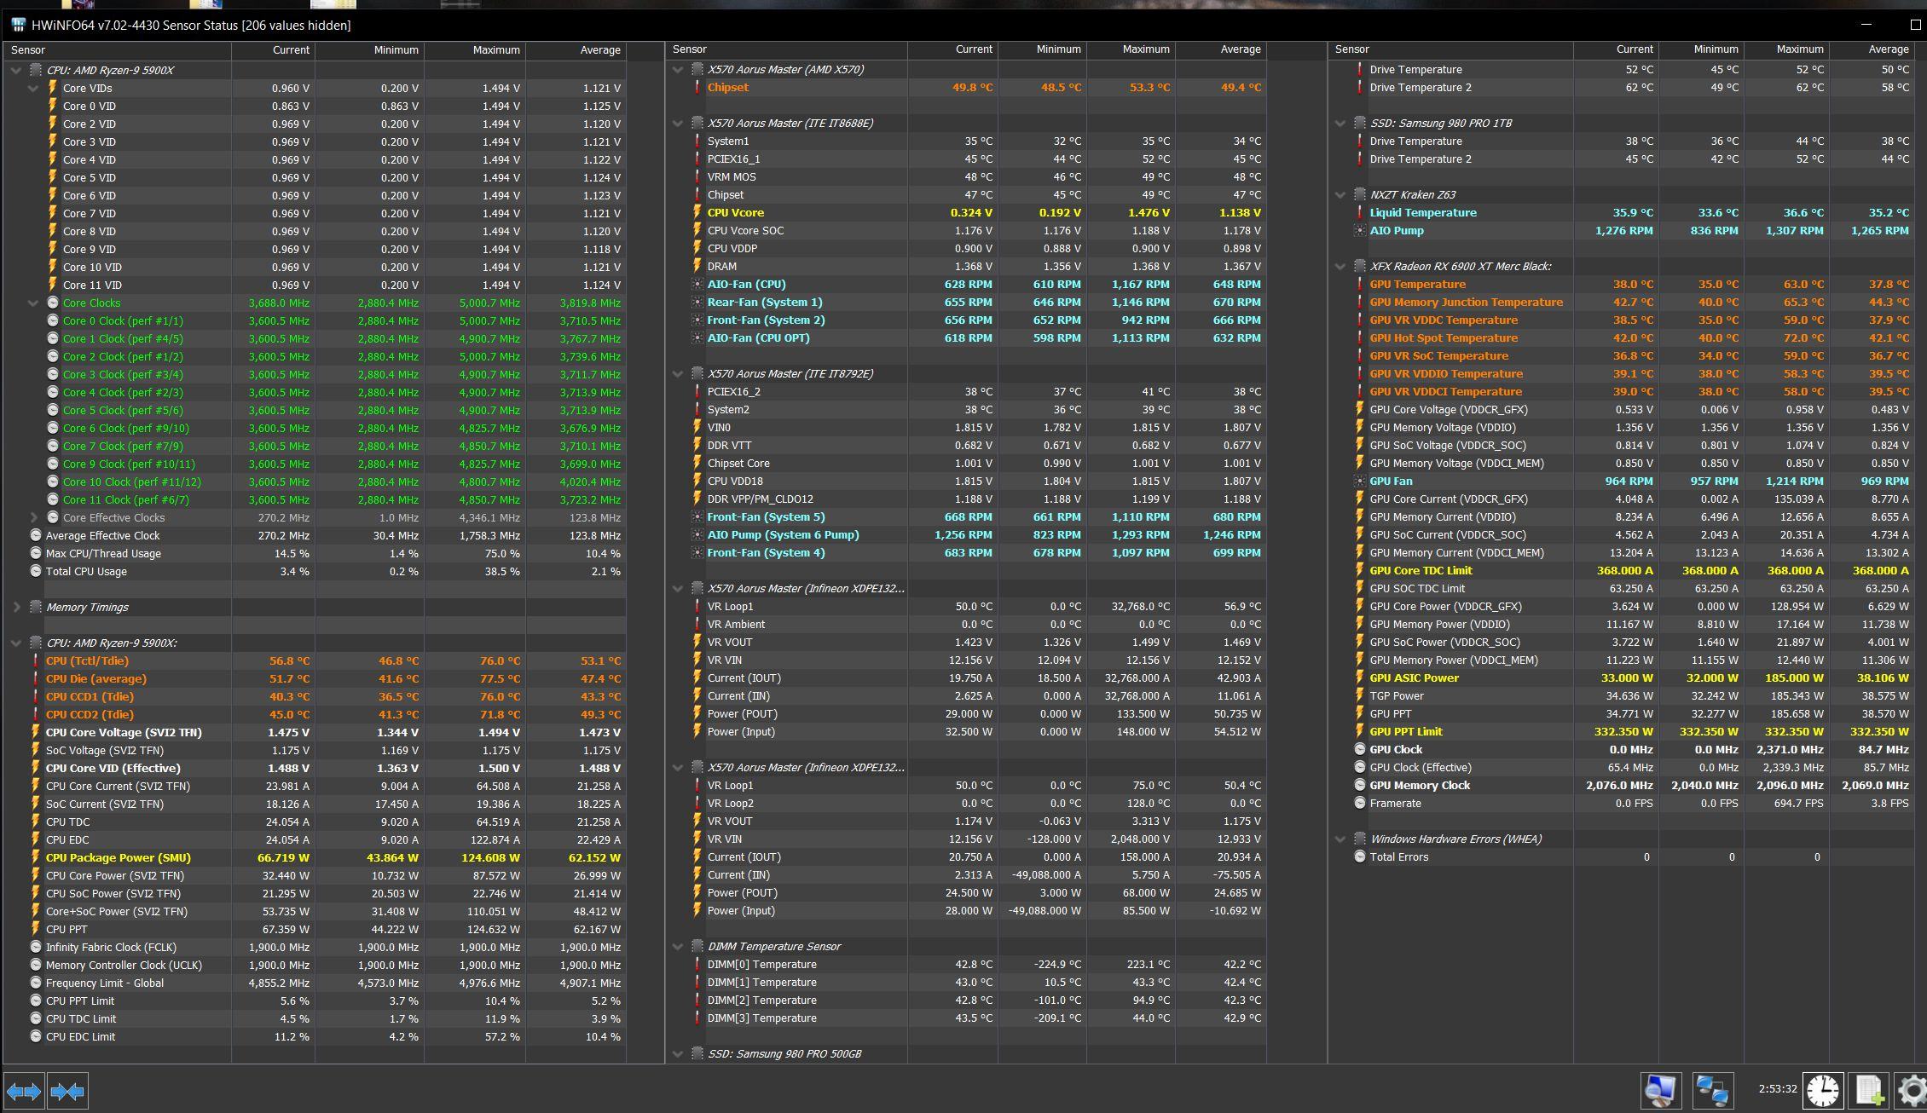The image size is (1927, 1113).
Task: Select the Frequency Limit - Global row
Action: pyautogui.click(x=315, y=983)
